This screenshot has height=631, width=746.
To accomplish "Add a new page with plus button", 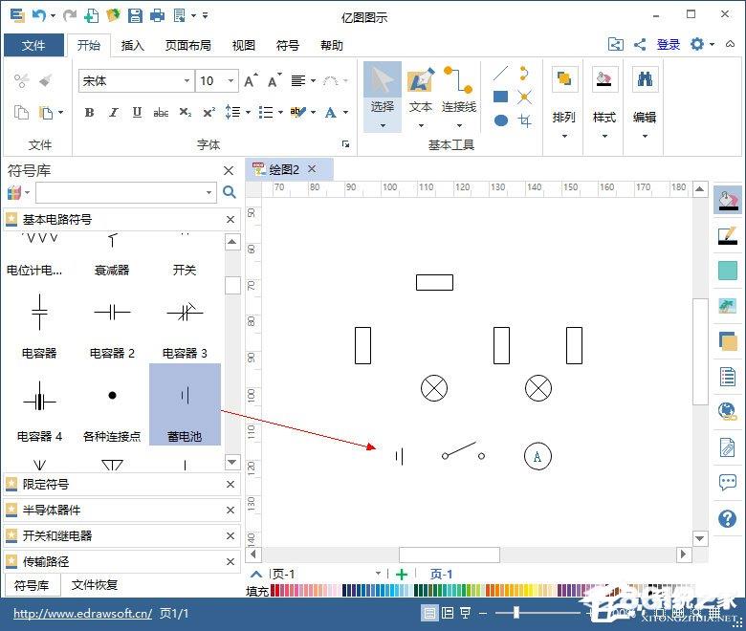I will pos(402,574).
